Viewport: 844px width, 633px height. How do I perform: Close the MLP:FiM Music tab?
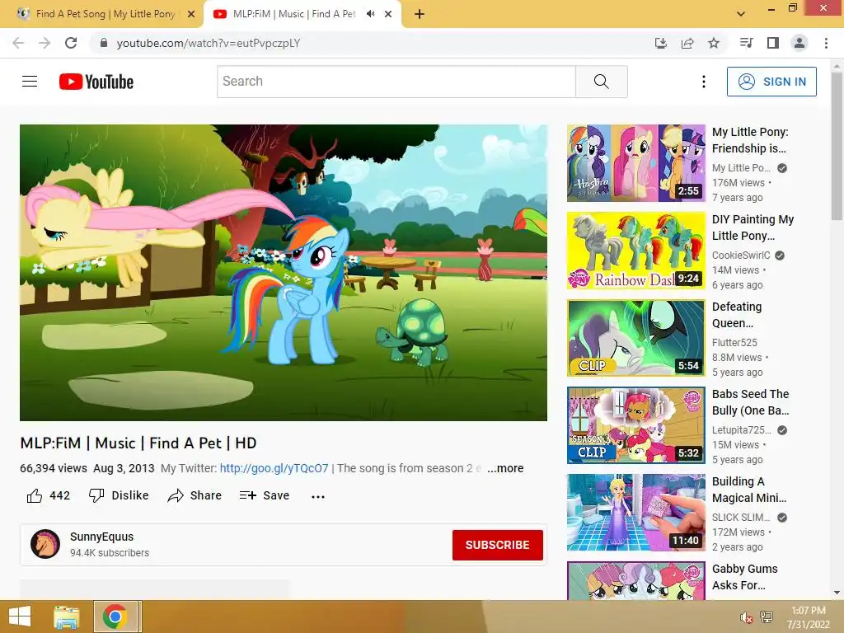pyautogui.click(x=388, y=14)
